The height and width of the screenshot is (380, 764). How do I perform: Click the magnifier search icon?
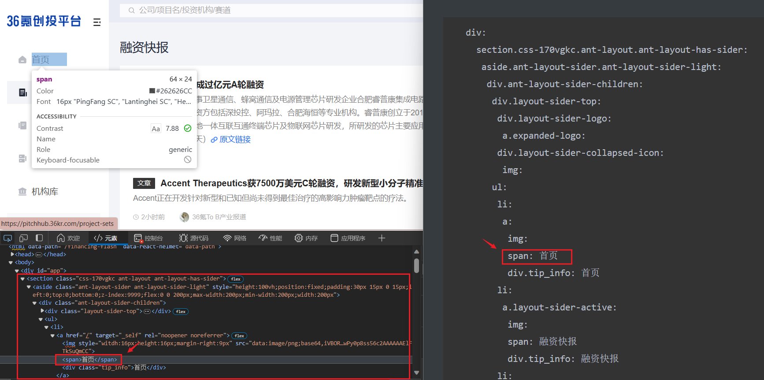[x=131, y=10]
